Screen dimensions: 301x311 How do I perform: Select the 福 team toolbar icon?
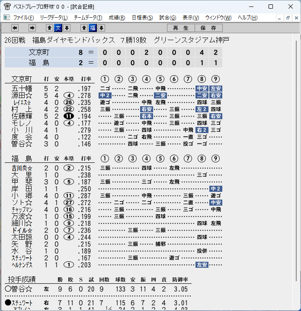pos(93,28)
